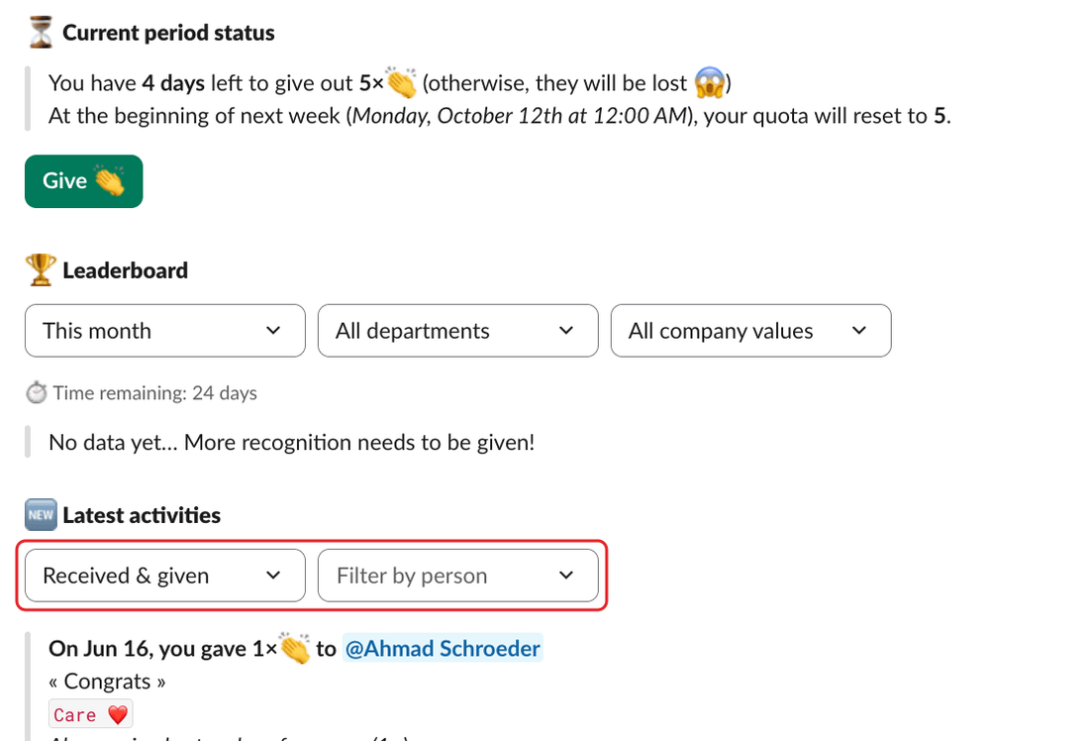Click the clapping hands emoji after 5×
This screenshot has height=741, width=1089.
click(x=401, y=83)
